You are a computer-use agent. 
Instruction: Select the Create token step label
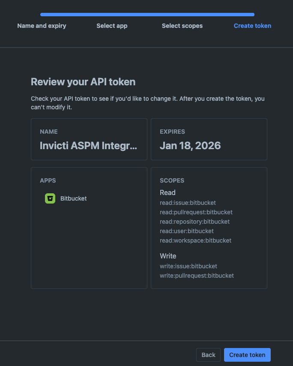pyautogui.click(x=252, y=26)
